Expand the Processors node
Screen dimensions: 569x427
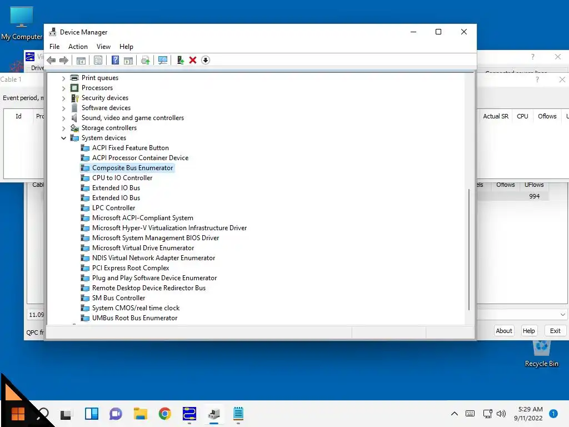click(x=63, y=88)
